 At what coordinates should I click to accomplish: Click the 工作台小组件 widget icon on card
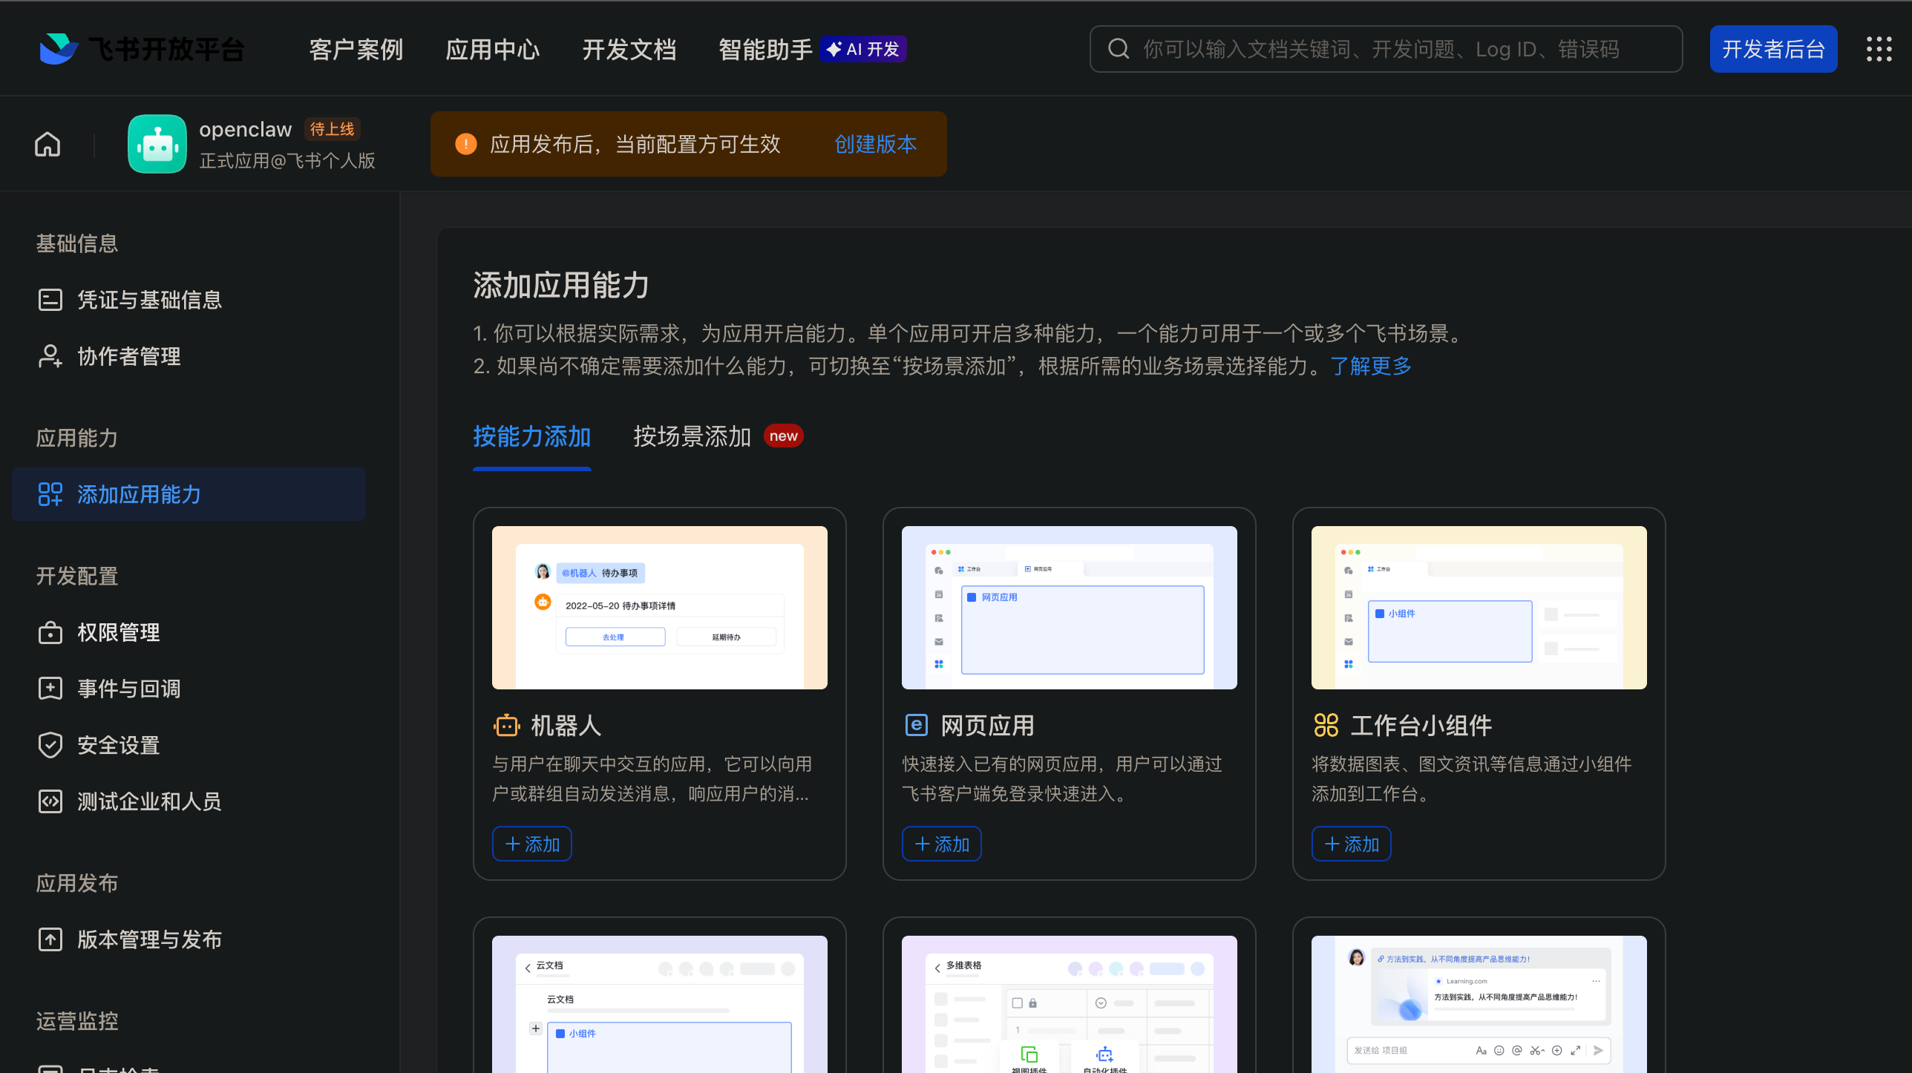[1326, 725]
